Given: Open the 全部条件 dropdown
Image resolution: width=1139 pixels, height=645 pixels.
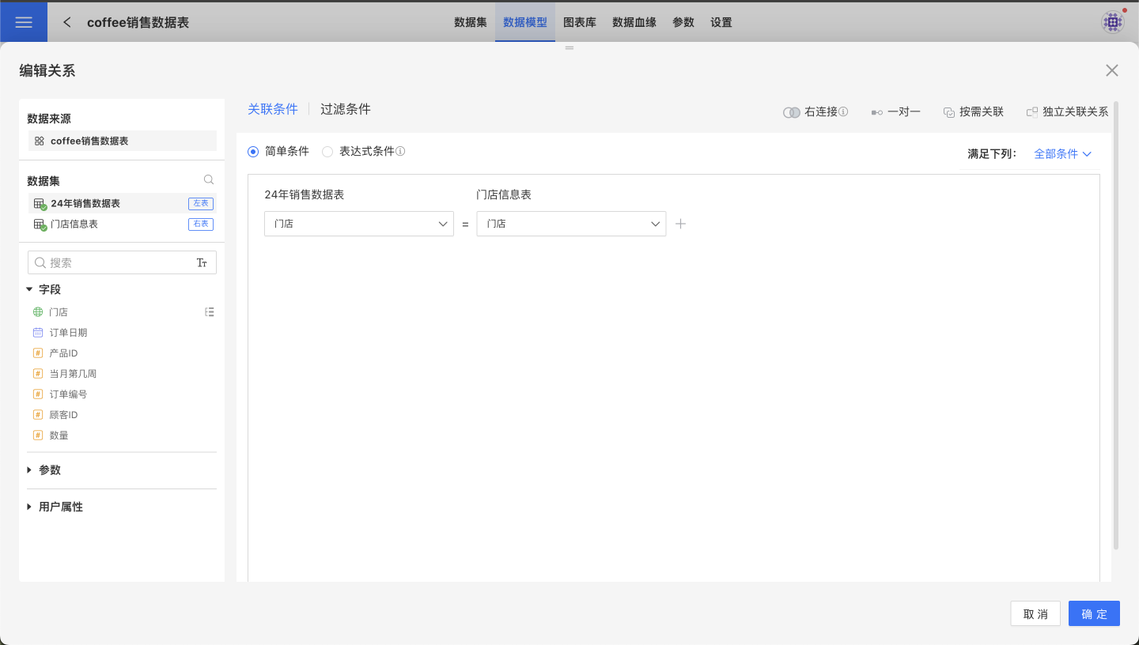Looking at the screenshot, I should pos(1062,154).
